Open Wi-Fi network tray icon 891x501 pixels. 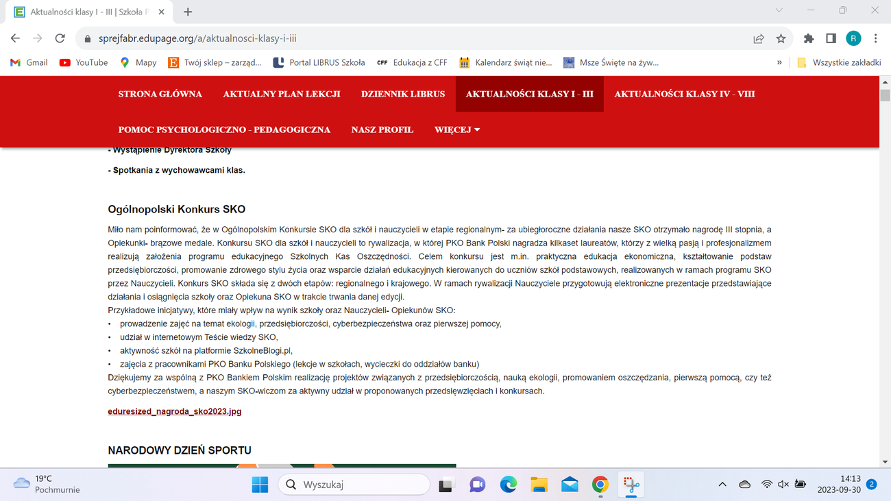(766, 485)
